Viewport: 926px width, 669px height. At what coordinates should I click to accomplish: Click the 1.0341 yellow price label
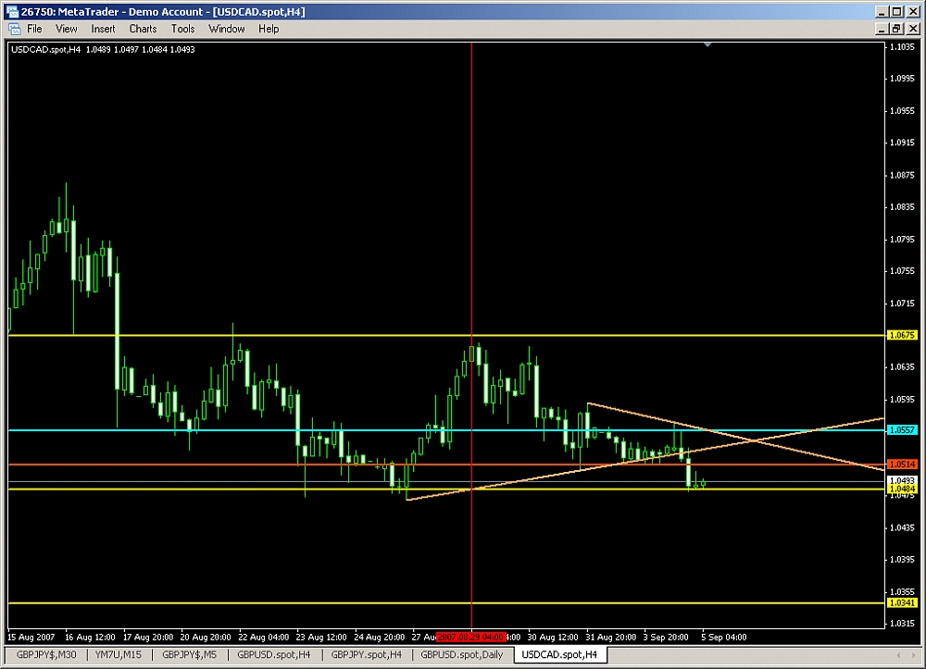(902, 603)
